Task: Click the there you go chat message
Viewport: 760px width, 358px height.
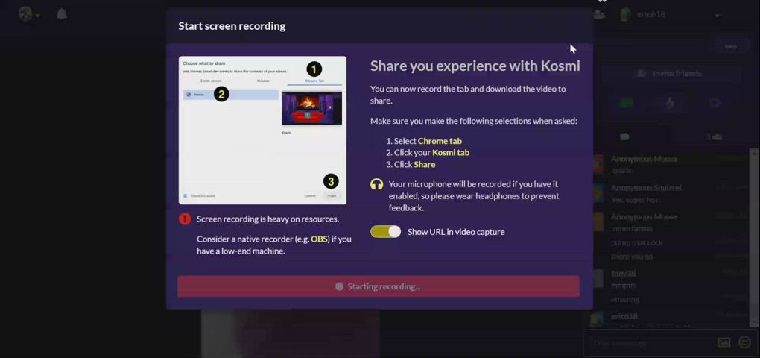Action: point(632,256)
